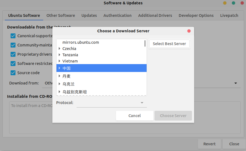Click the Revert button
Viewport: 246px width, 151px height.
coord(209,144)
